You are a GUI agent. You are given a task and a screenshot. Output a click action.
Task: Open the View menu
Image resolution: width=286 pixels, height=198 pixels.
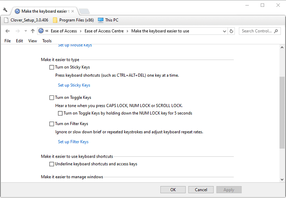click(33, 41)
